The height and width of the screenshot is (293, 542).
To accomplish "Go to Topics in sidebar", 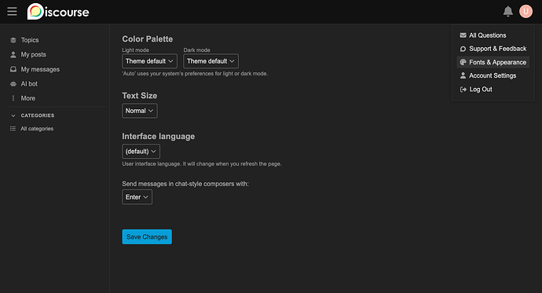I will pyautogui.click(x=30, y=40).
